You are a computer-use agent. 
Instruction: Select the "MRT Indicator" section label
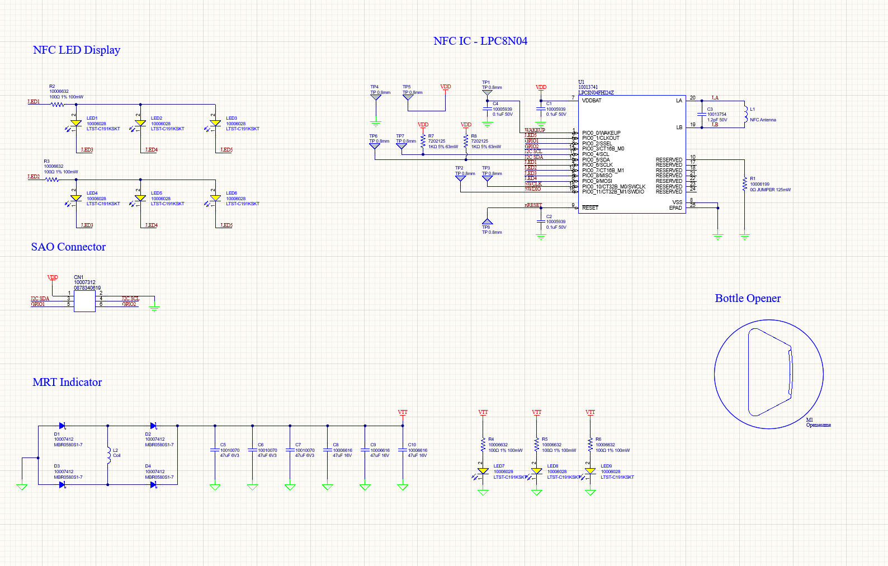point(67,382)
